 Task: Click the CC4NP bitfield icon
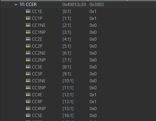(28, 108)
